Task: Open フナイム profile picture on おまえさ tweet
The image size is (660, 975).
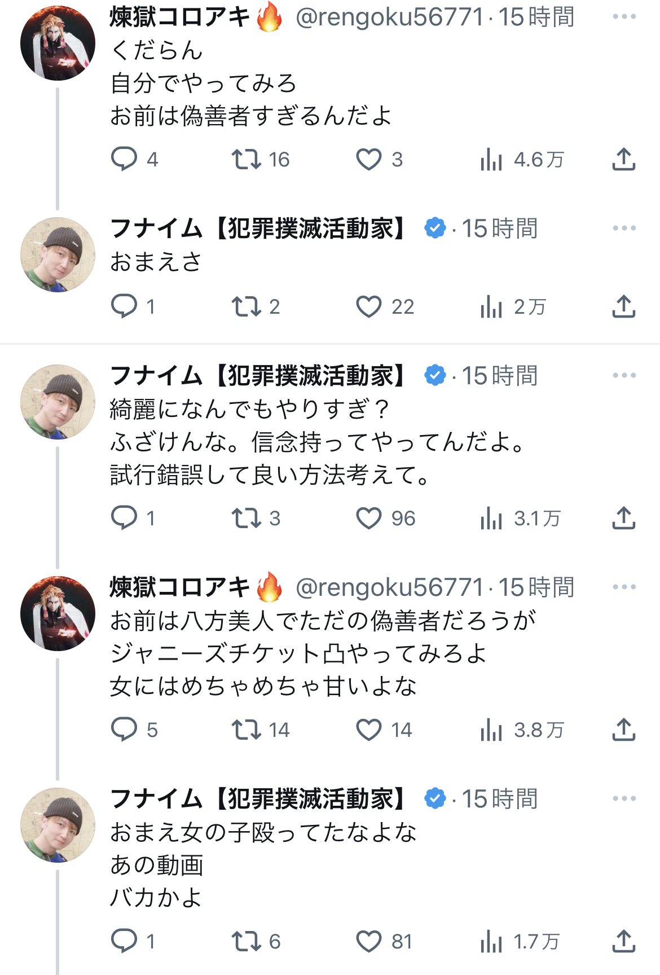Action: click(x=58, y=254)
